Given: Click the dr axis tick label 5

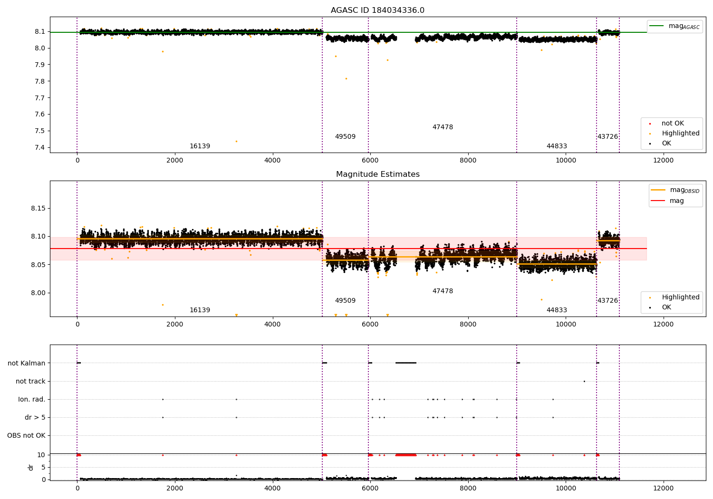Looking at the screenshot, I should (43, 467).
